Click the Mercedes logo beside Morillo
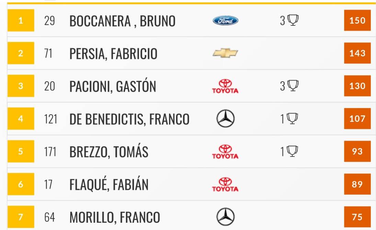The height and width of the screenshot is (230, 376). click(x=225, y=217)
